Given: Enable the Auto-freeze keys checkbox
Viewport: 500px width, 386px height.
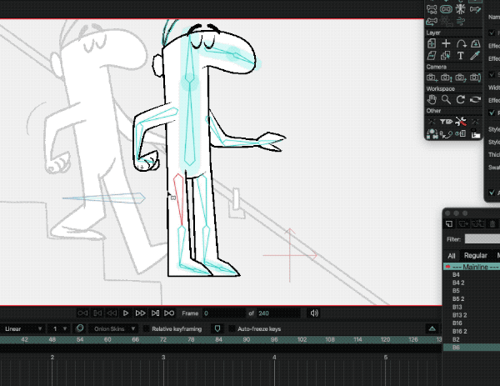Looking at the screenshot, I should [x=232, y=328].
